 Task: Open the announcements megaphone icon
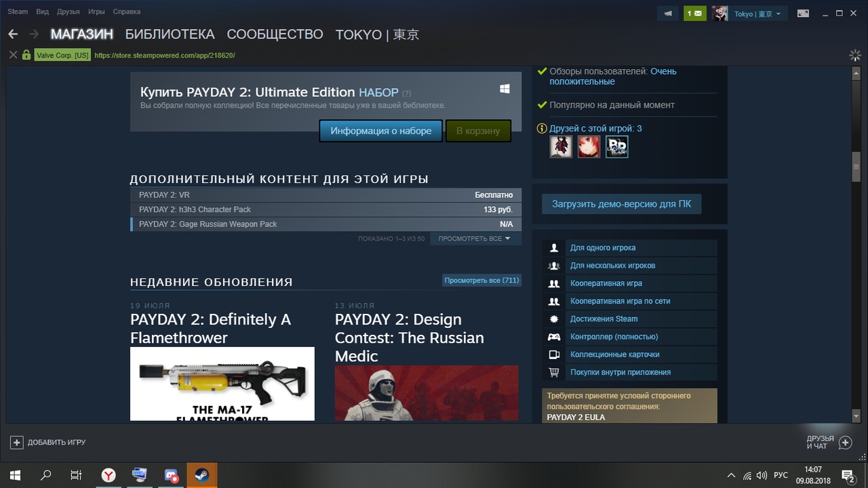click(668, 14)
